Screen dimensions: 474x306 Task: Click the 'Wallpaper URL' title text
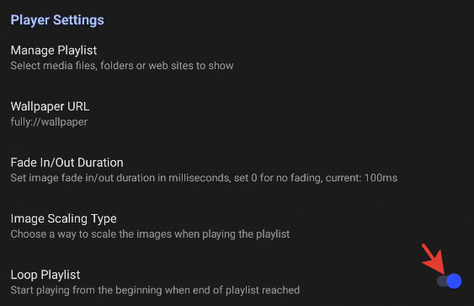tap(50, 106)
